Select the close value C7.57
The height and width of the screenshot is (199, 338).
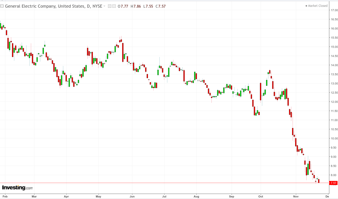161,6
